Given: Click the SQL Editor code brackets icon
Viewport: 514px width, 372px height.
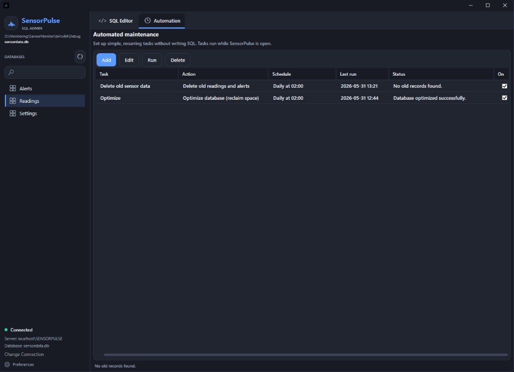Looking at the screenshot, I should (102, 21).
